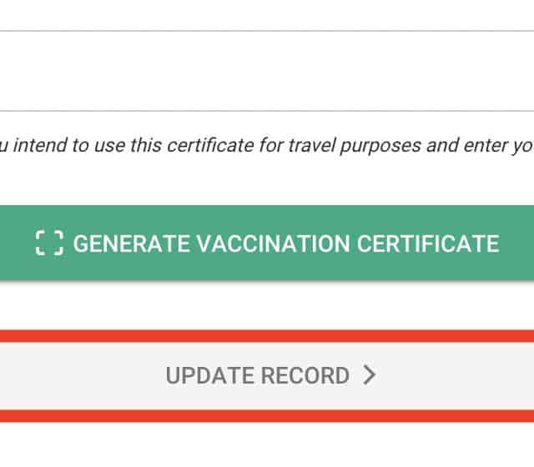Click the bottom red border of Update Record
Image resolution: width=534 pixels, height=467 pixels.
[x=267, y=415]
